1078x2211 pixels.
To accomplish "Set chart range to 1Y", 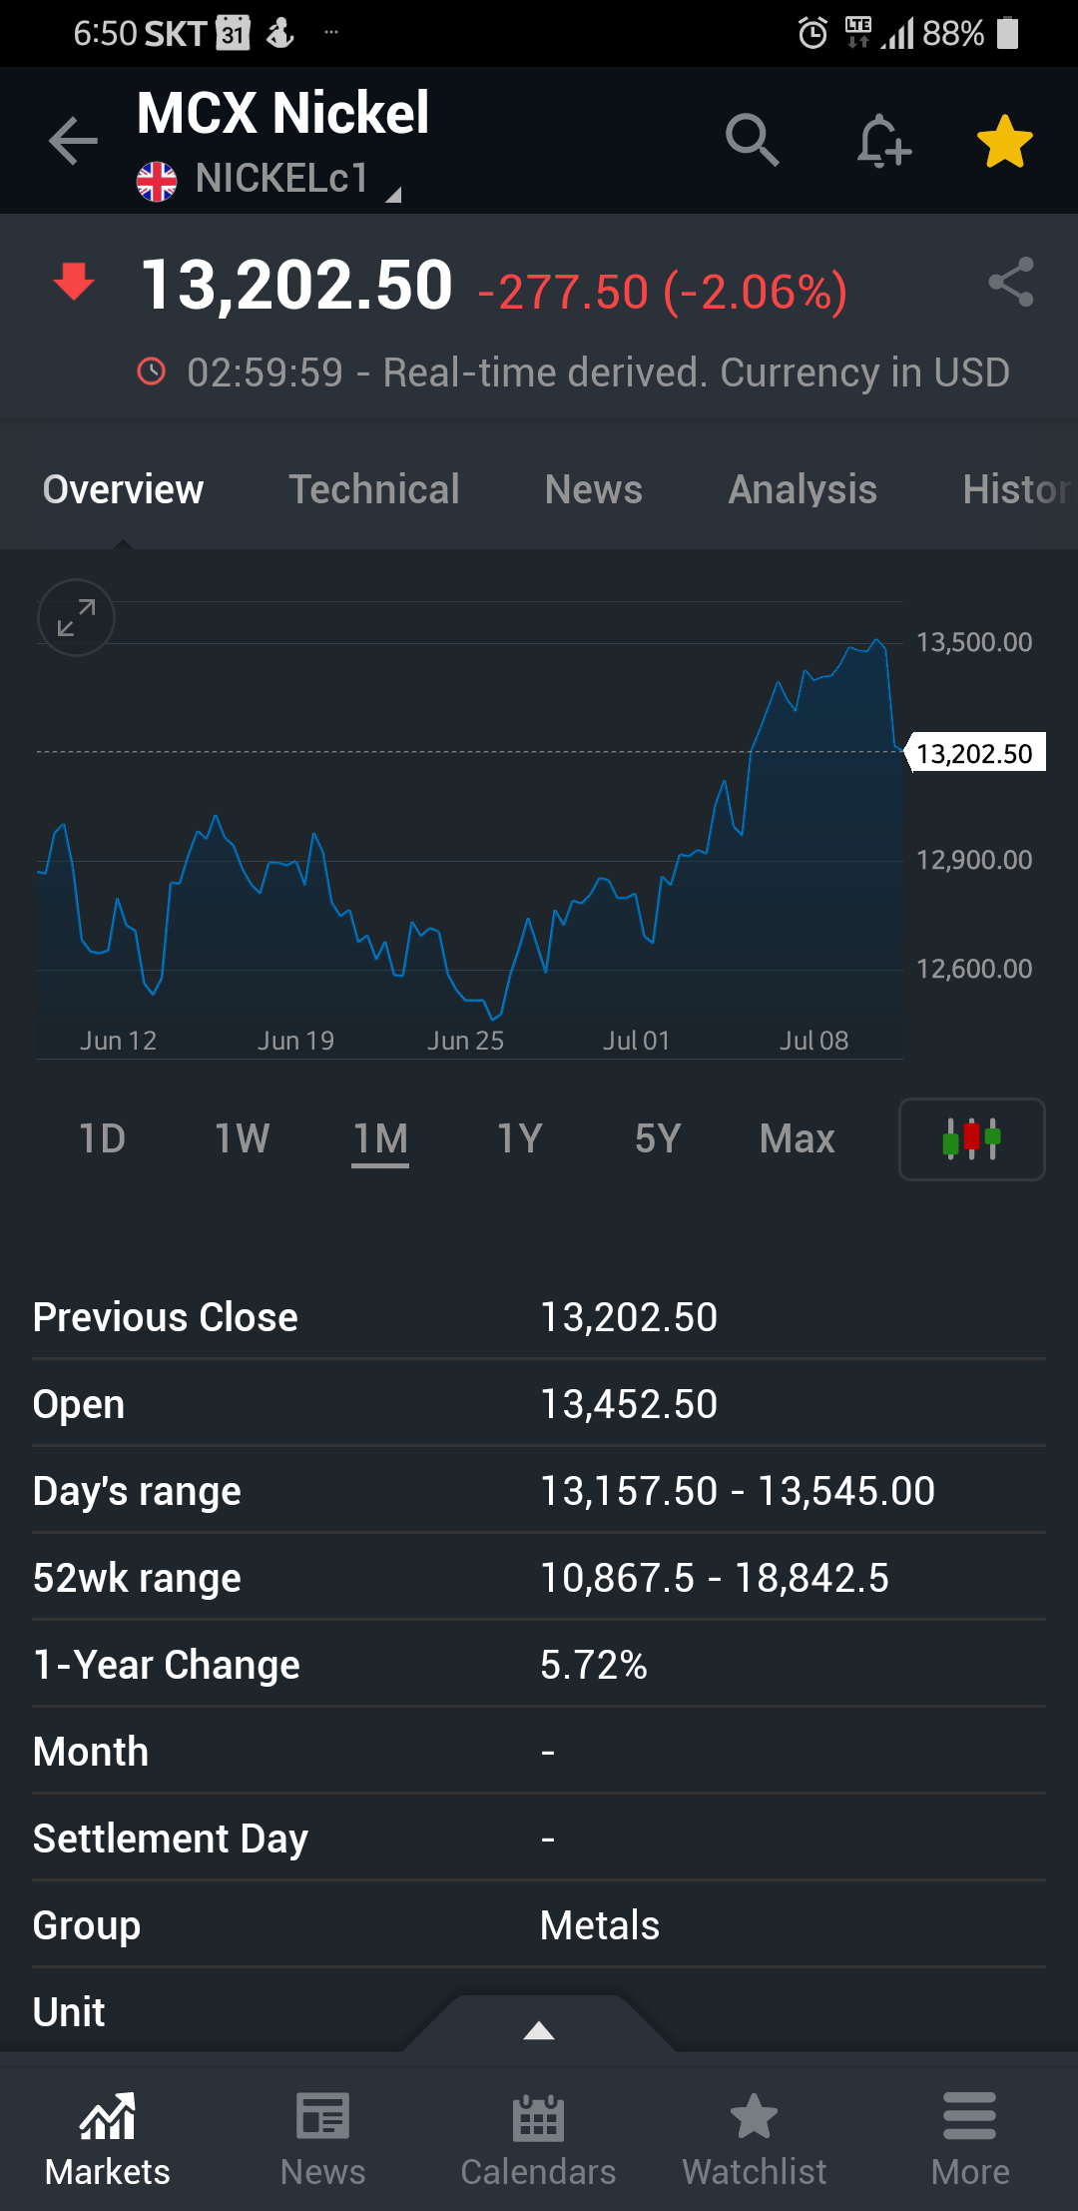I will [519, 1138].
